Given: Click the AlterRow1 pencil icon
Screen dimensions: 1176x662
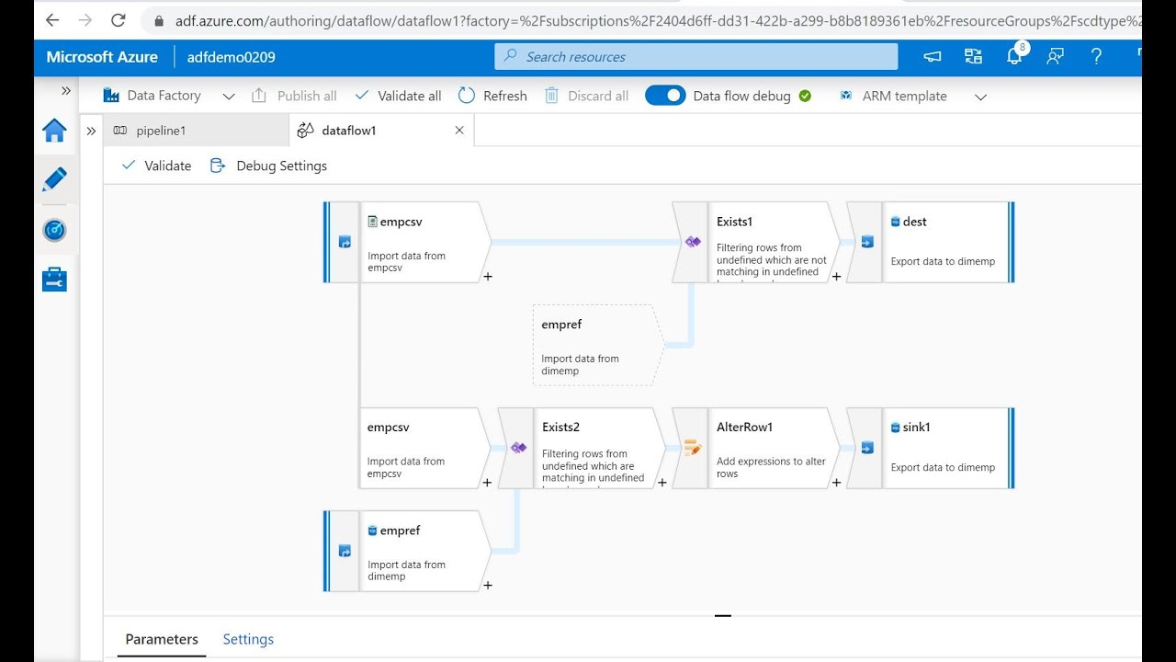Looking at the screenshot, I should pyautogui.click(x=693, y=448).
